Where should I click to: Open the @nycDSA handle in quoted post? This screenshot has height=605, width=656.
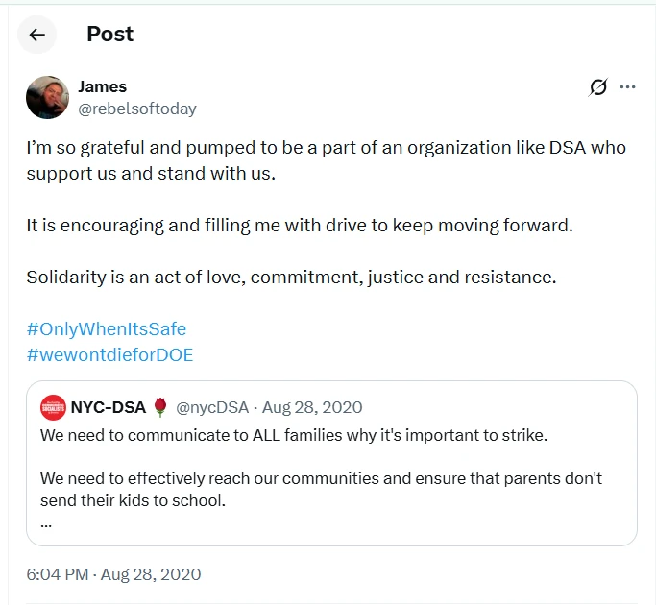[212, 407]
